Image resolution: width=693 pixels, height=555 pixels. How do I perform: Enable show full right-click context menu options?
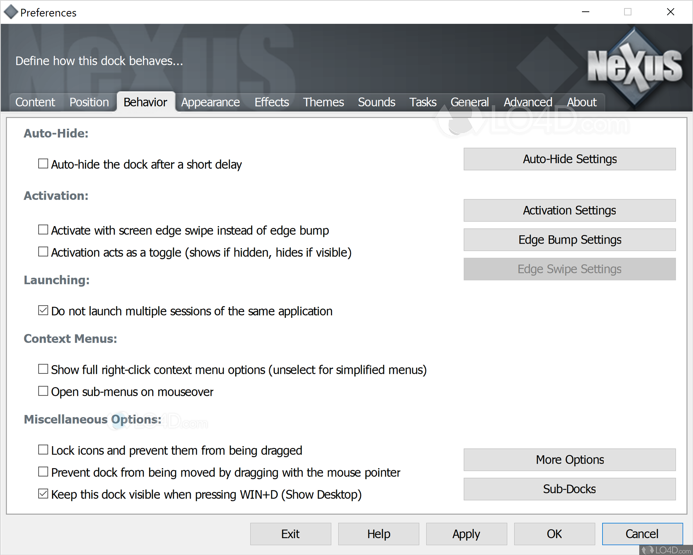(43, 369)
